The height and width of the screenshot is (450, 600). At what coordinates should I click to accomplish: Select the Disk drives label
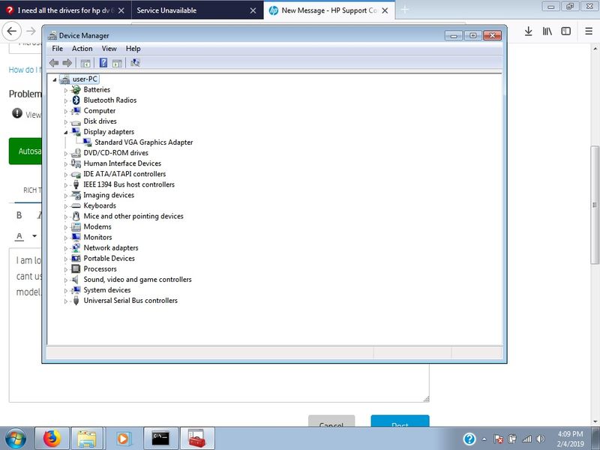click(x=100, y=121)
